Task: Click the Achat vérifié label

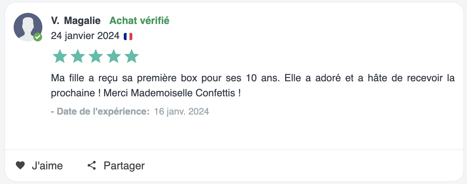Action: click(x=139, y=21)
